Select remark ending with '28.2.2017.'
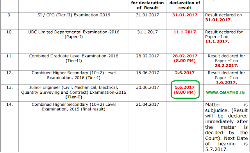This screenshot has width=250, height=153. 226,61
